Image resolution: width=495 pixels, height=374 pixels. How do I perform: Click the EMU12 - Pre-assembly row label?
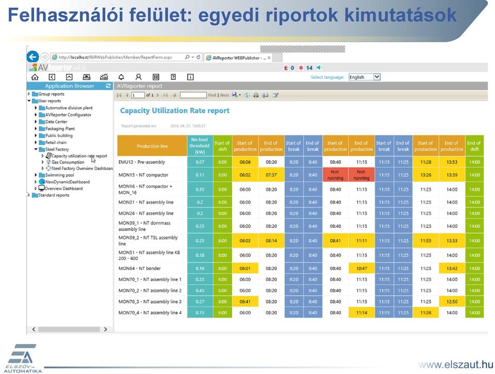142,162
